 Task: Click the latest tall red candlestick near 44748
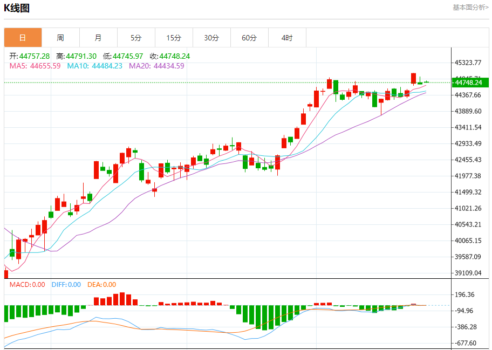pyautogui.click(x=414, y=78)
